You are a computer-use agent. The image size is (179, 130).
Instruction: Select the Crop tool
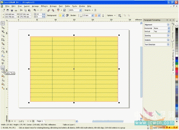(x=3, y=31)
